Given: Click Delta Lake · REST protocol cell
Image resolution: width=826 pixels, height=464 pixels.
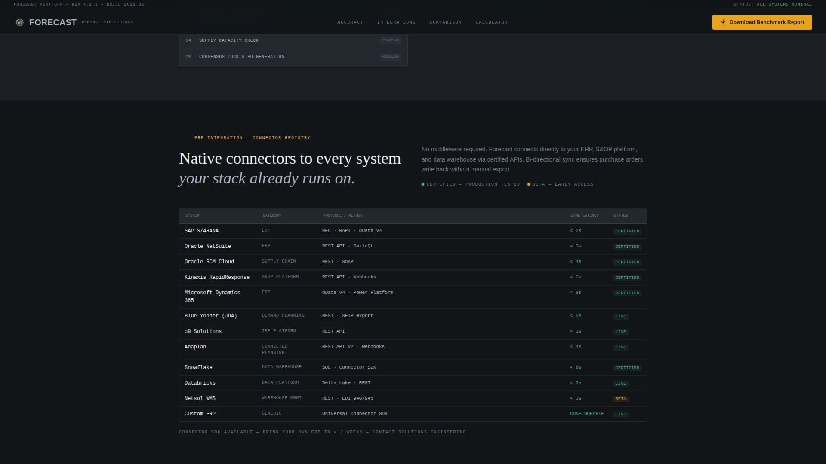Looking at the screenshot, I should pyautogui.click(x=346, y=383).
